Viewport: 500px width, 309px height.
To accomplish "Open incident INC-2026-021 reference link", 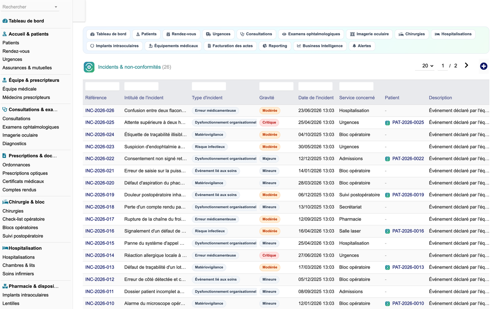I will 100,171.
